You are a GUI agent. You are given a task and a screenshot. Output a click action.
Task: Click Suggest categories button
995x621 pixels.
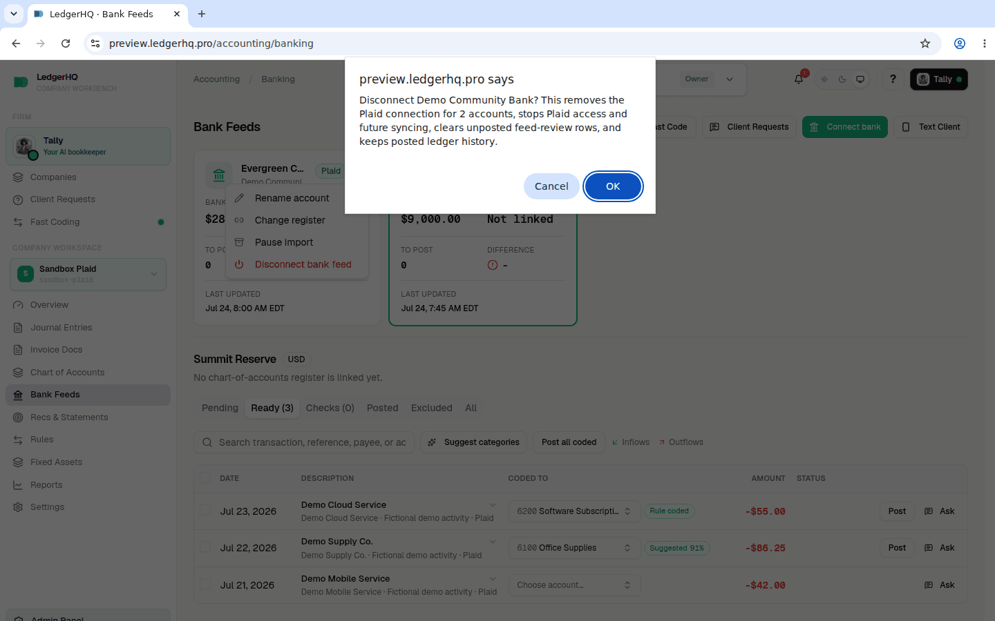point(474,442)
